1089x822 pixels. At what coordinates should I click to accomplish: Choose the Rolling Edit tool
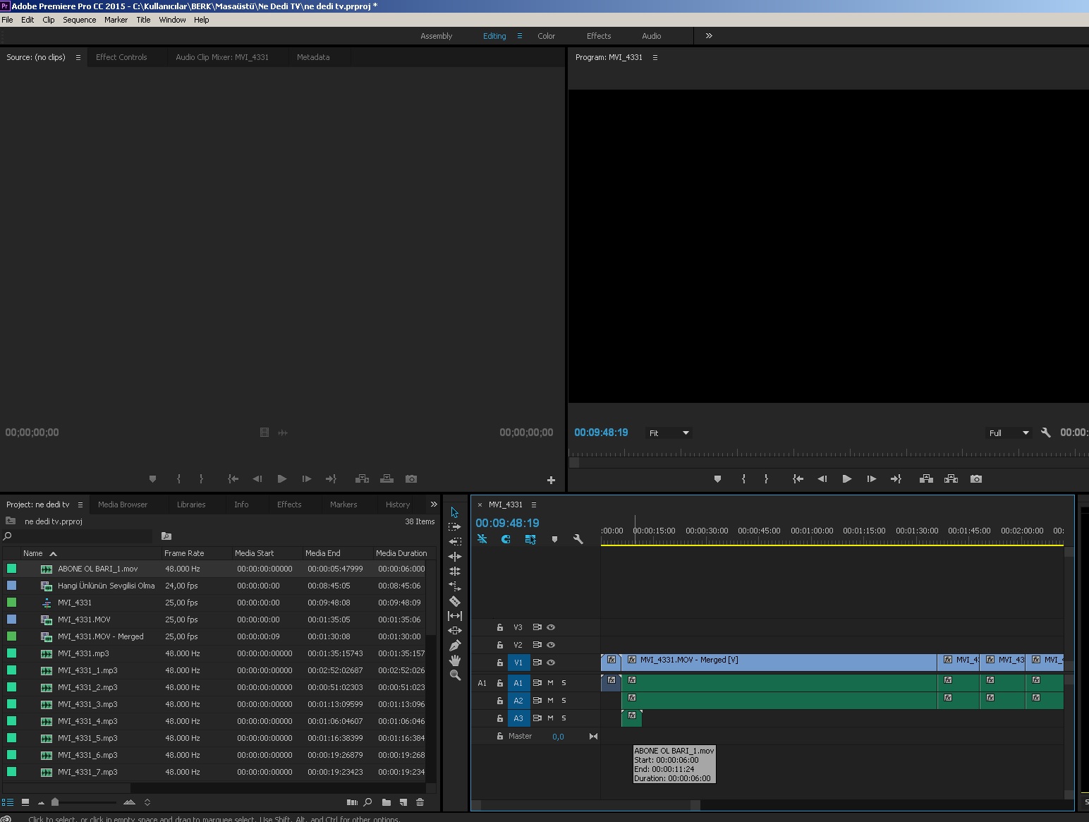455,572
